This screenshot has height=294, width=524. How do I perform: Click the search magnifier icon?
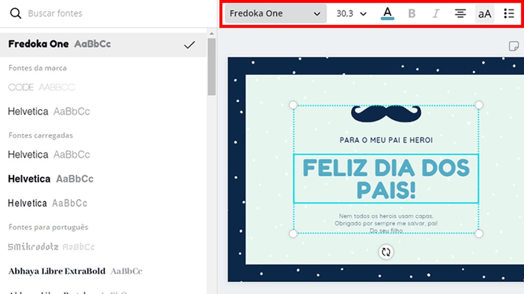[15, 13]
